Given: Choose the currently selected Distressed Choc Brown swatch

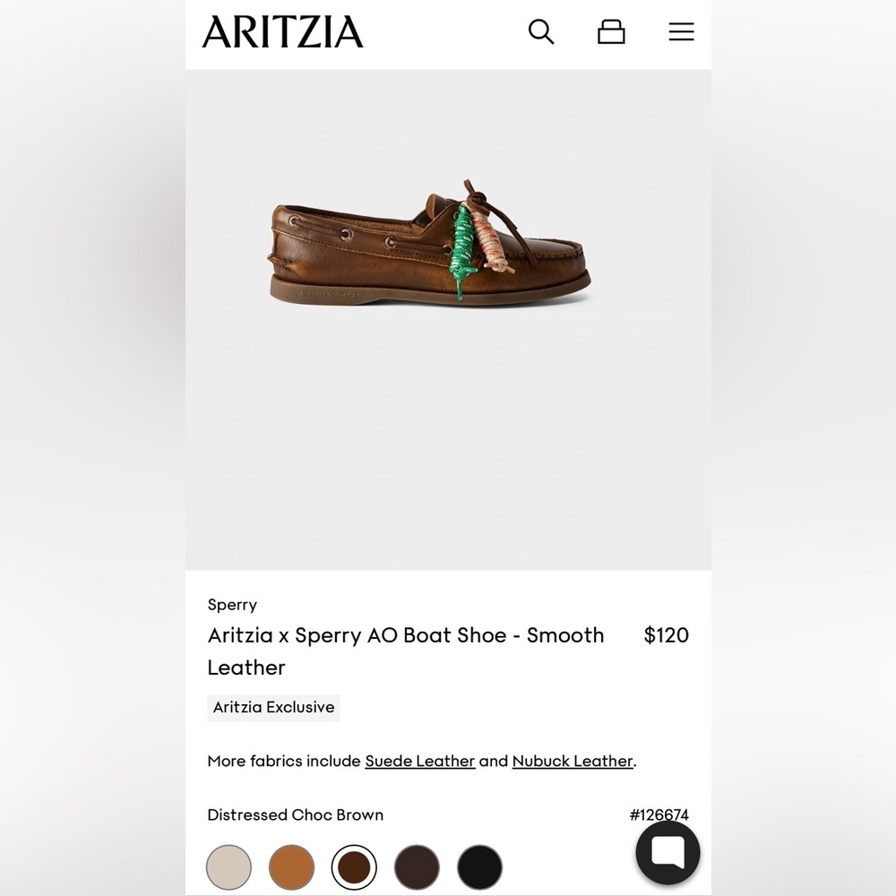Looking at the screenshot, I should click(x=354, y=867).
